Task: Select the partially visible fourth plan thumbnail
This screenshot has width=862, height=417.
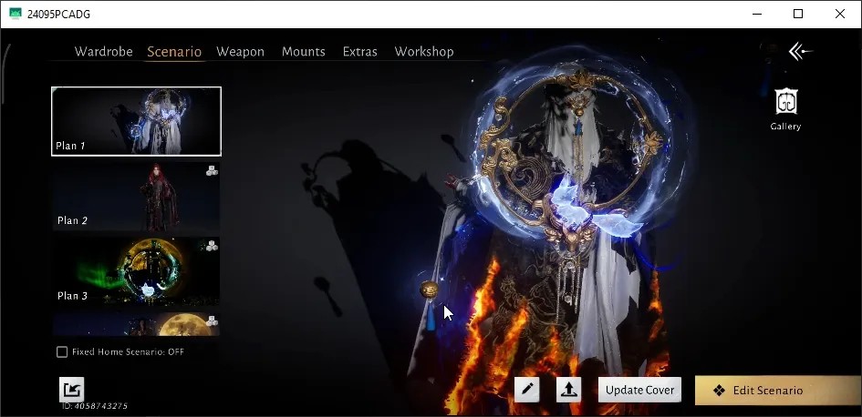Action: [136, 324]
